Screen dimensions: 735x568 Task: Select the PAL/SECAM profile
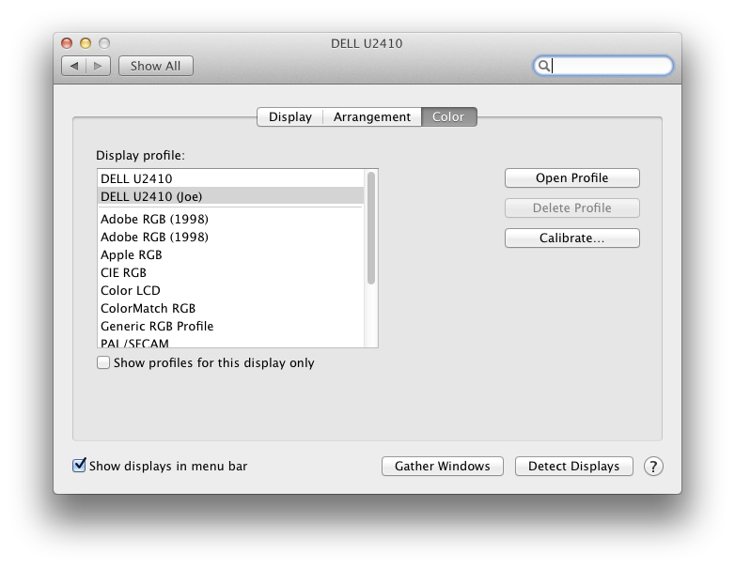pos(230,342)
